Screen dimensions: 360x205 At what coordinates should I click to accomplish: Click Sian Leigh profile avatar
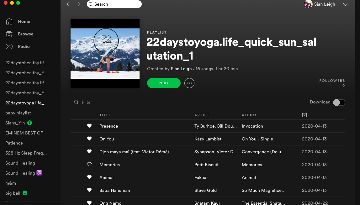[x=308, y=4]
